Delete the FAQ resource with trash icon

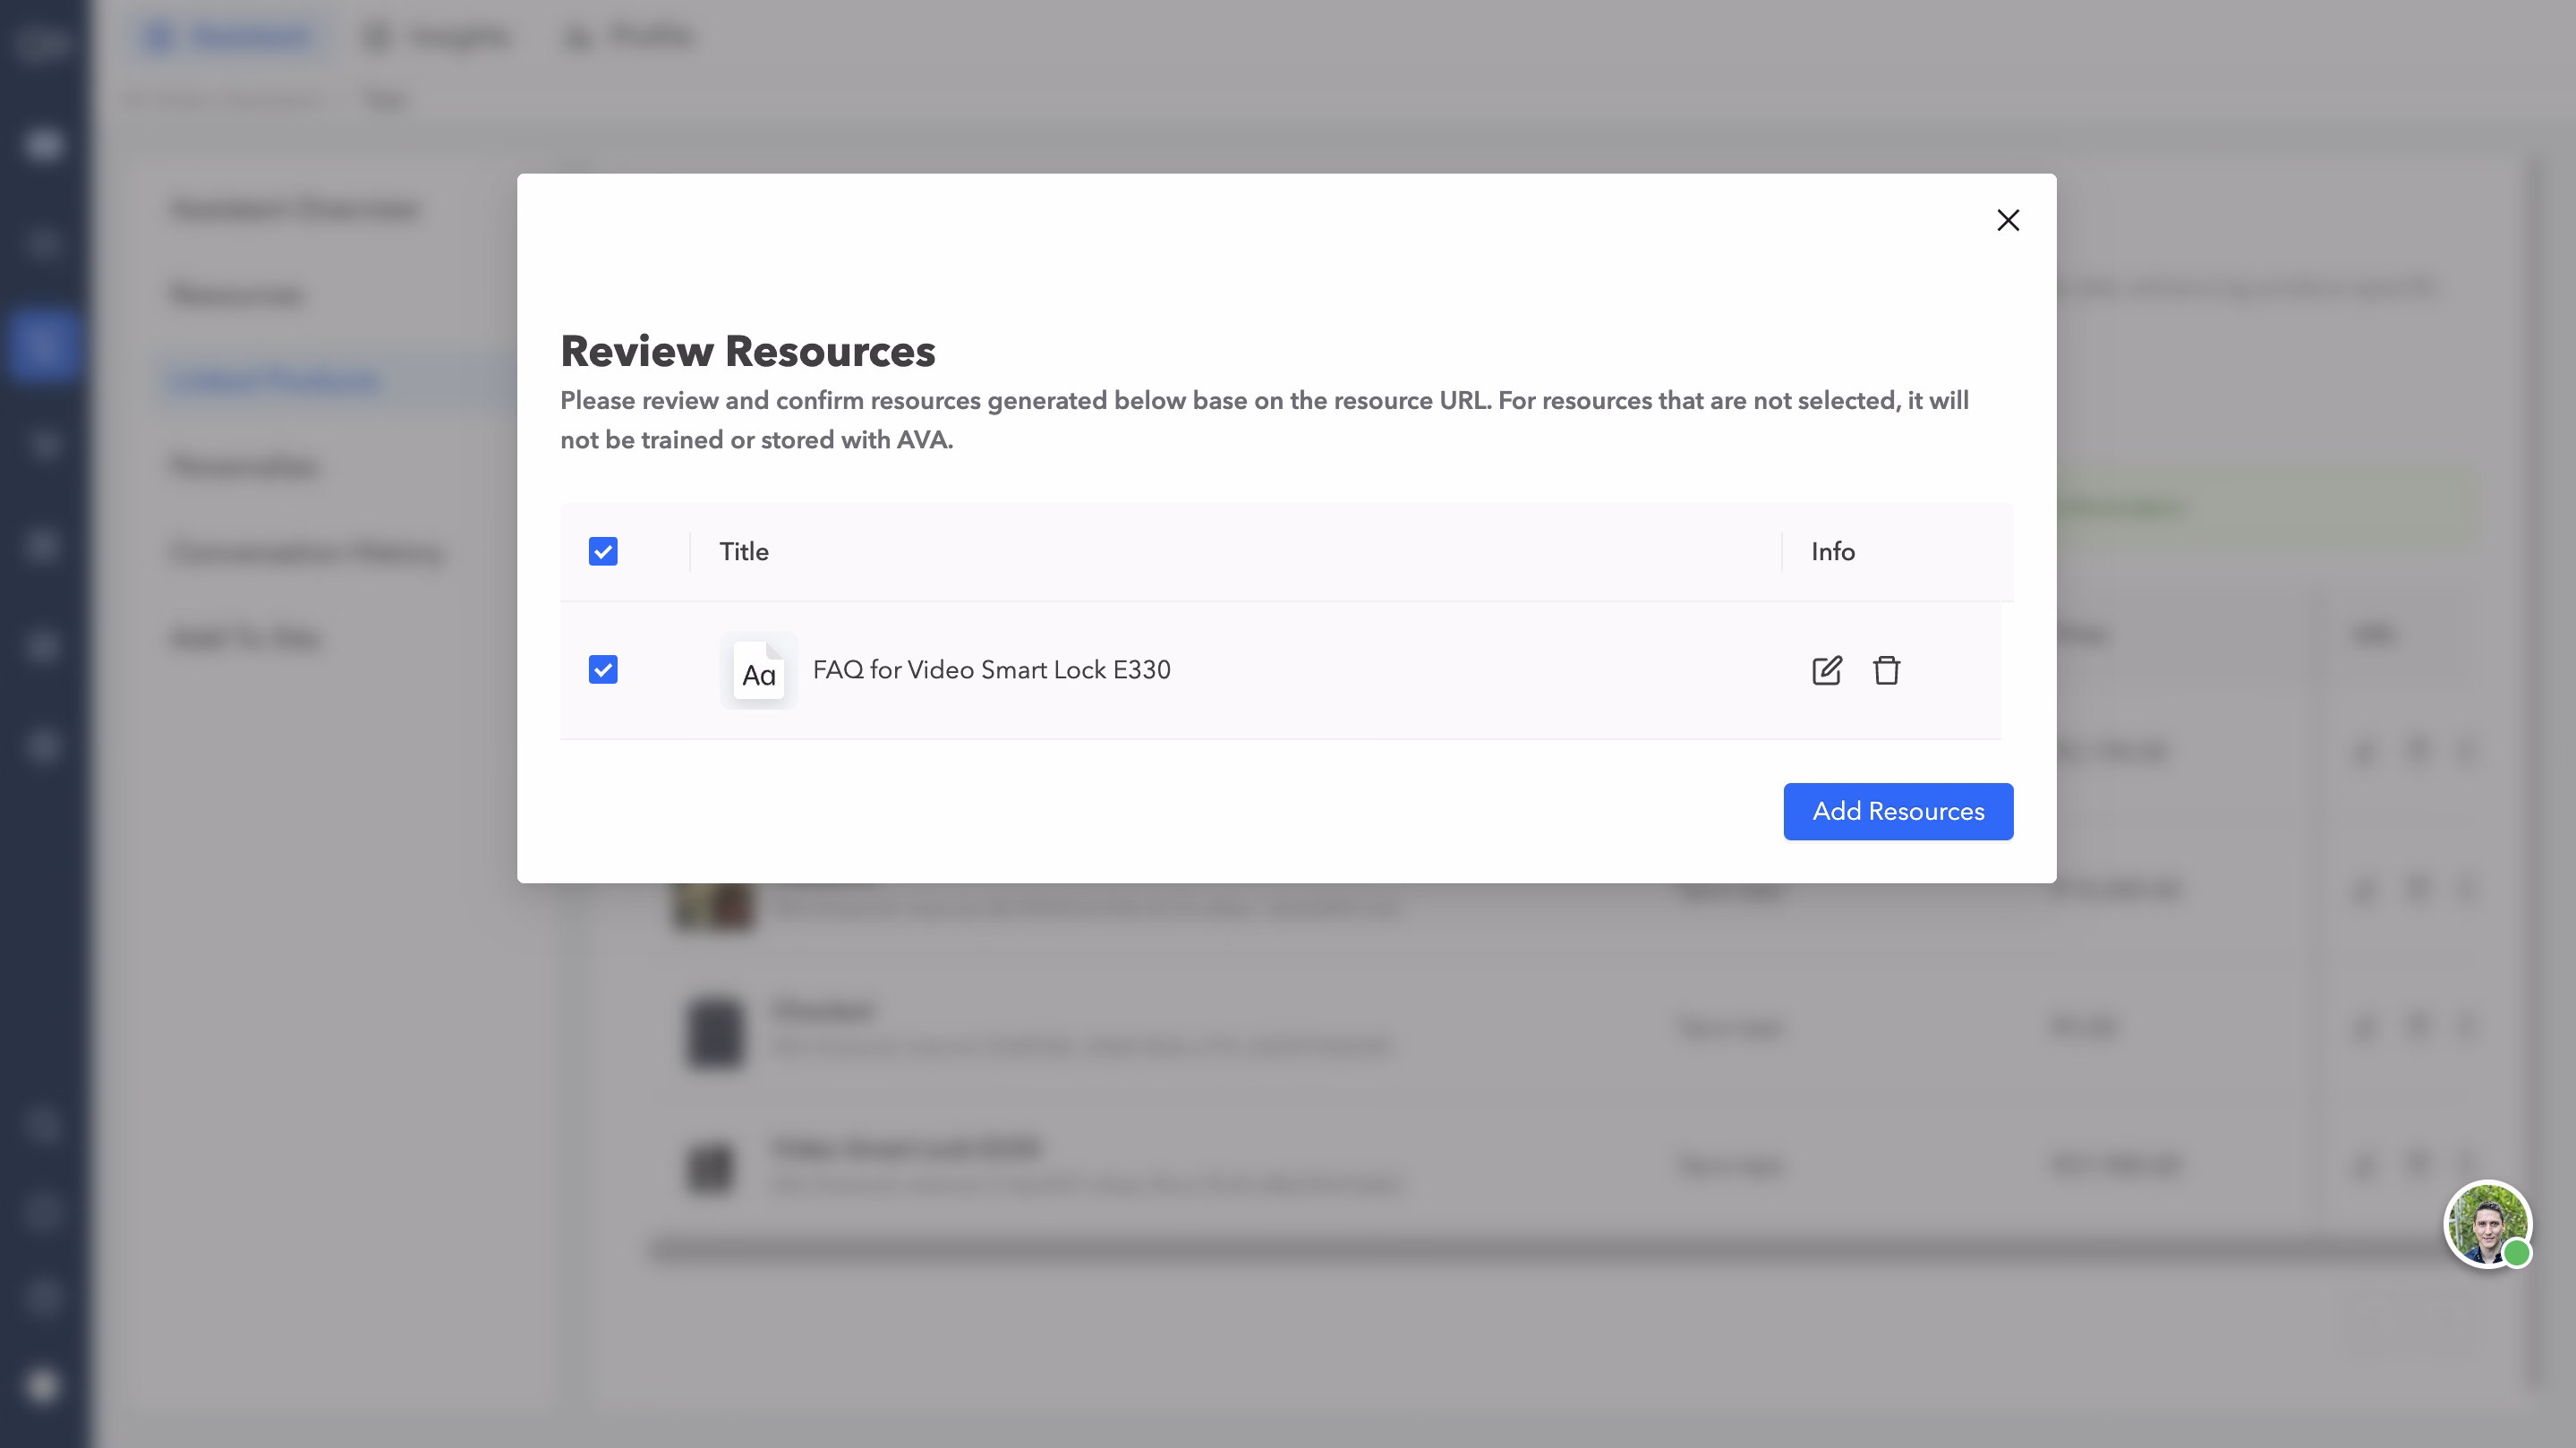(x=1886, y=670)
